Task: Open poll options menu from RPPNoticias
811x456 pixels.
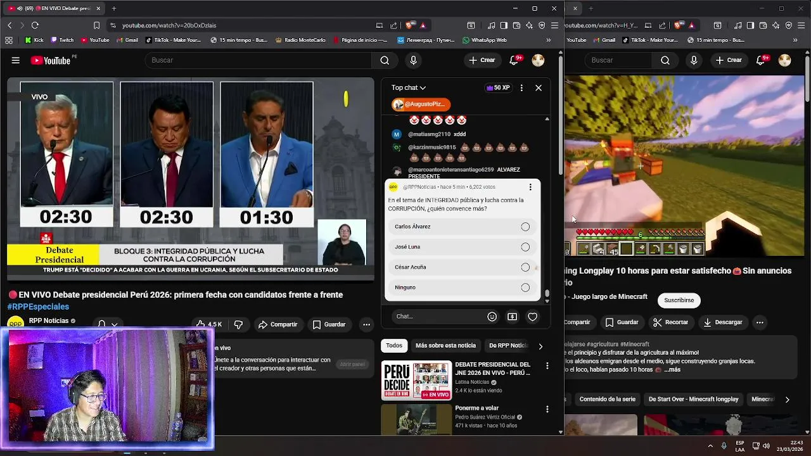Action: click(530, 187)
